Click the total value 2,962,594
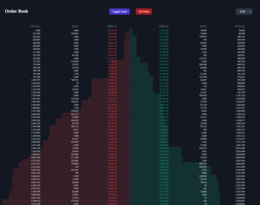The height and width of the screenshot is (205, 260). (240, 164)
